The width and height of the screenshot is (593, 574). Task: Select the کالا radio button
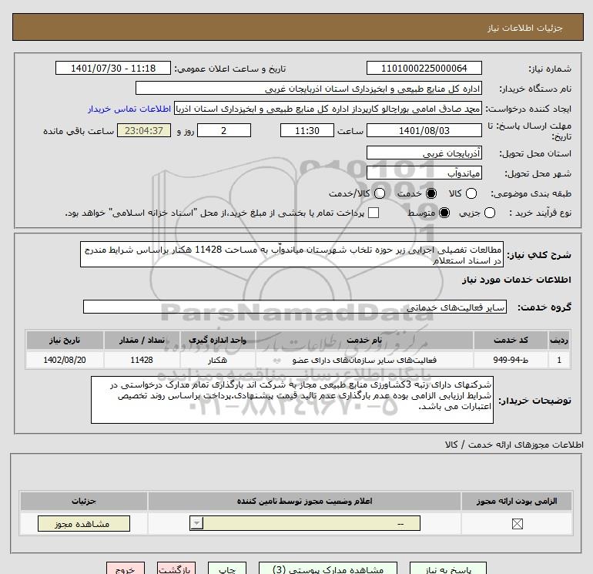pos(471,193)
